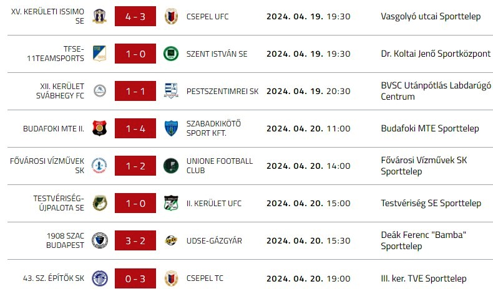Image resolution: width=493 pixels, height=289 pixels.
Task: Click the Budafoki MTE II. crest
Action: (99, 128)
